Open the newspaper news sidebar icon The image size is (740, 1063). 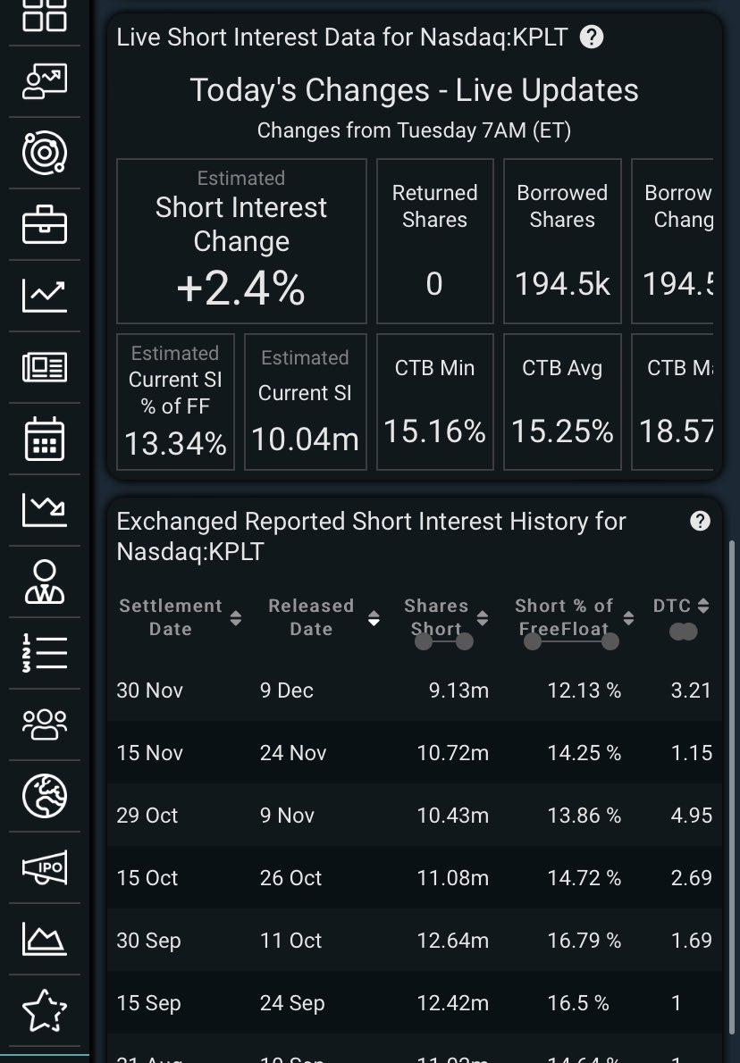(45, 367)
